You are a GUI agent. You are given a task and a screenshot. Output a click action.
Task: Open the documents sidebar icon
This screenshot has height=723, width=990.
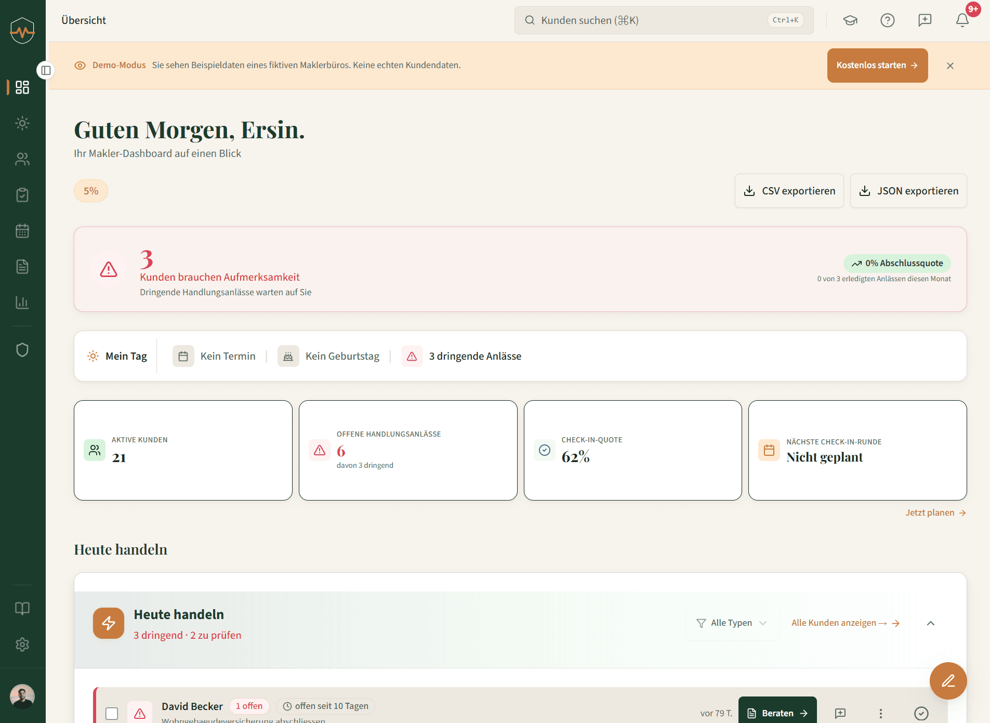22,267
